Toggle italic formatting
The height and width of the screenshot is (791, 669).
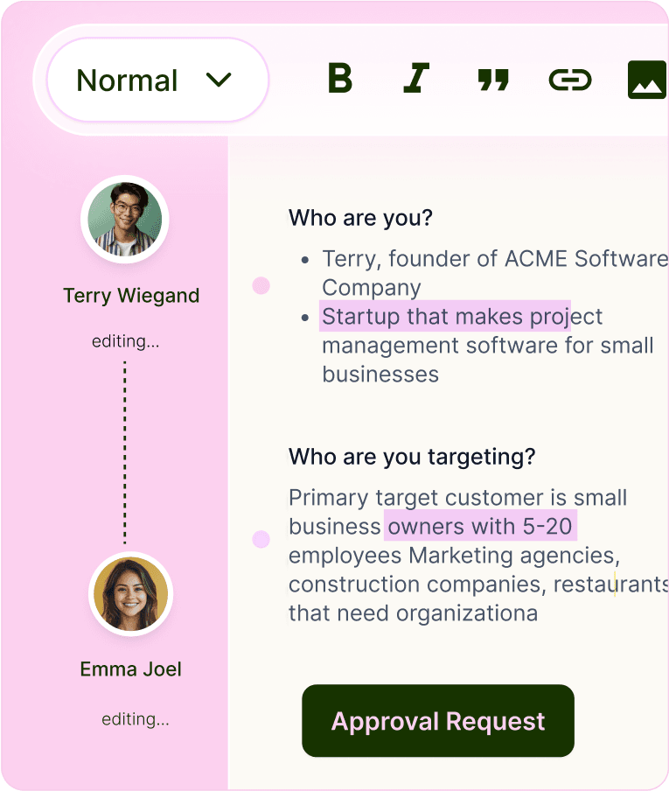click(x=416, y=79)
